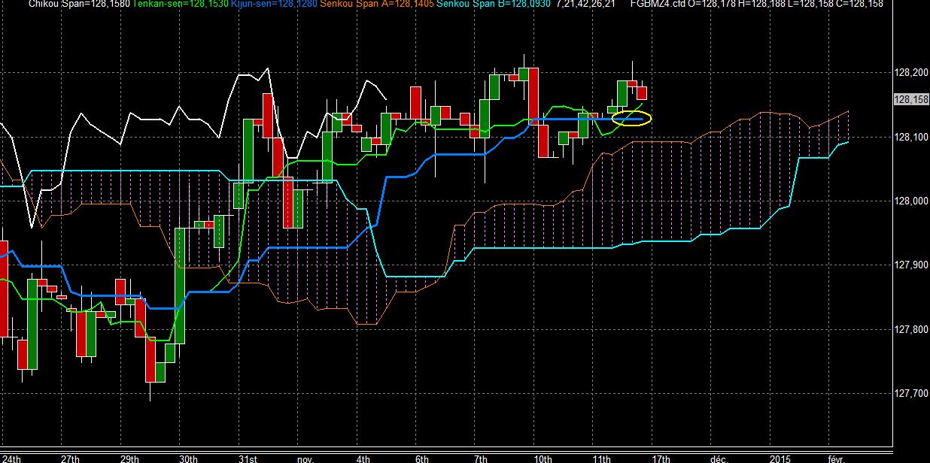The image size is (930, 463).
Task: Click the 11th date axis label
Action: [x=601, y=458]
